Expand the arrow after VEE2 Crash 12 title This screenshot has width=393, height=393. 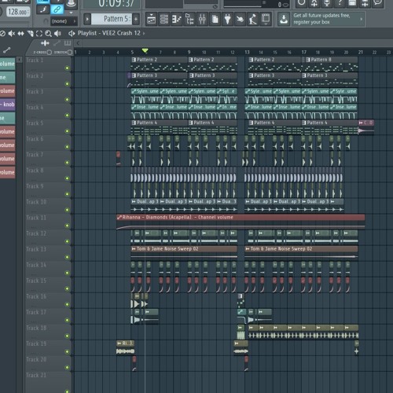[144, 33]
